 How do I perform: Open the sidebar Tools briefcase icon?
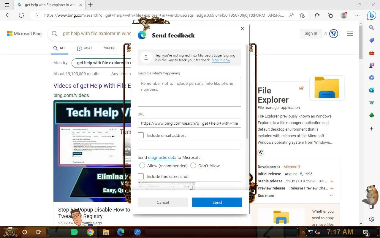tap(371, 53)
